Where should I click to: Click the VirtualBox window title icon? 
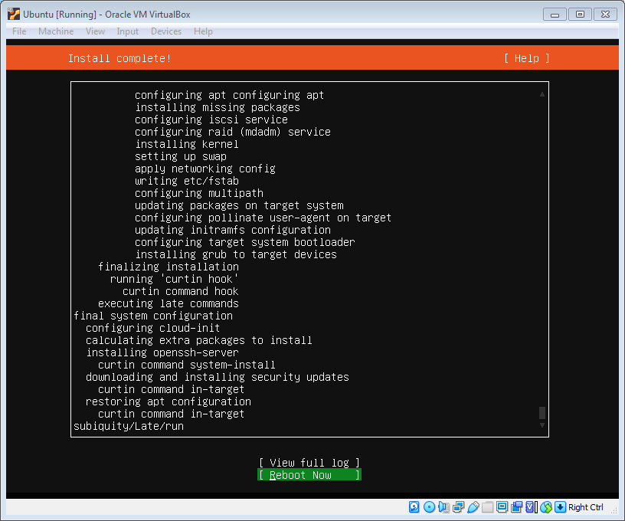14,14
